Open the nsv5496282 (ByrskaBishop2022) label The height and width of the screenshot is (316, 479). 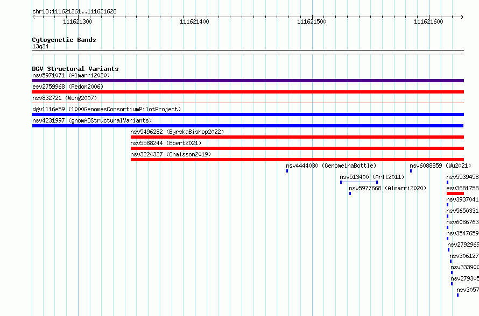point(177,132)
